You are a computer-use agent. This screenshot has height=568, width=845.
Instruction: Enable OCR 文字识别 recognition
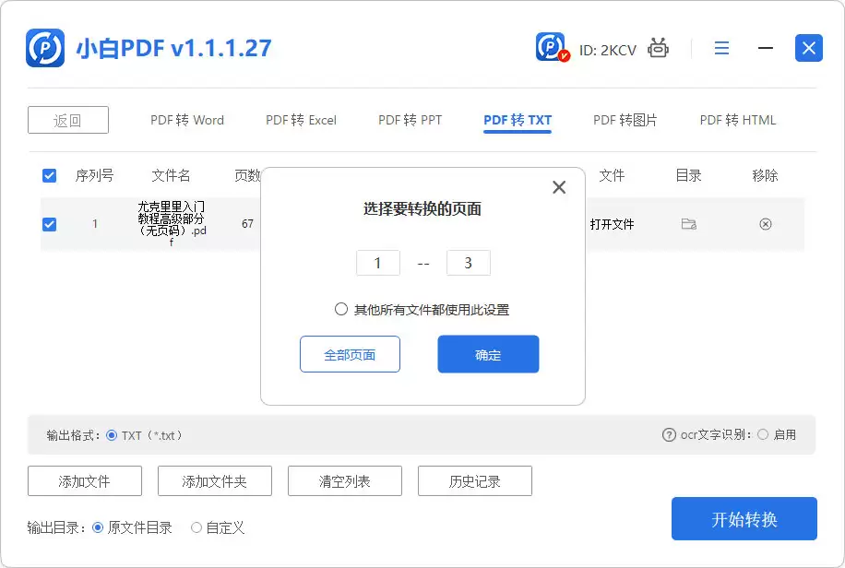[x=765, y=435]
